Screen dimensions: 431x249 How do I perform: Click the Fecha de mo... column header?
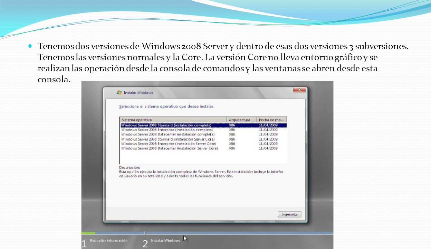pos(272,120)
